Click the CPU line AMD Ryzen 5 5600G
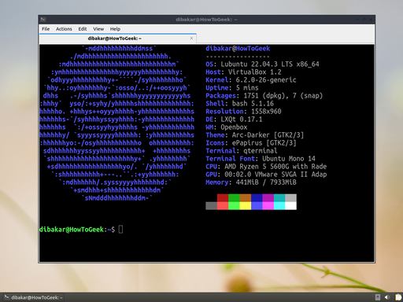 [x=266, y=167]
